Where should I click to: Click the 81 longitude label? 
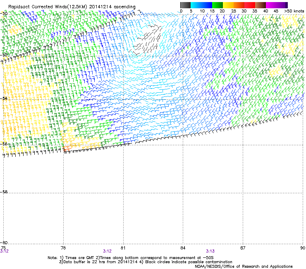(123, 248)
